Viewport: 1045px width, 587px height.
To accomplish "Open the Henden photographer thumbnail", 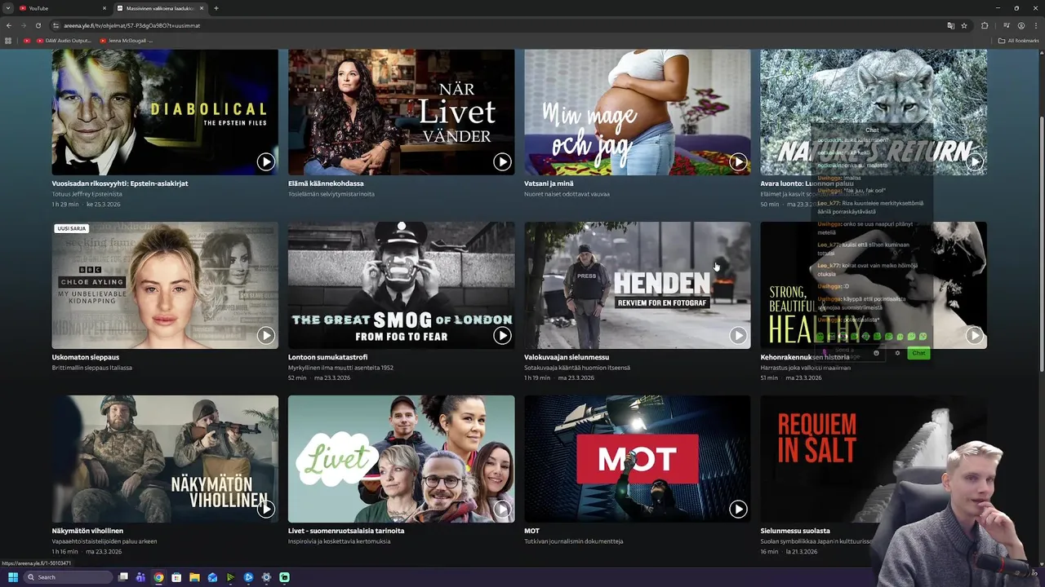I will point(637,285).
